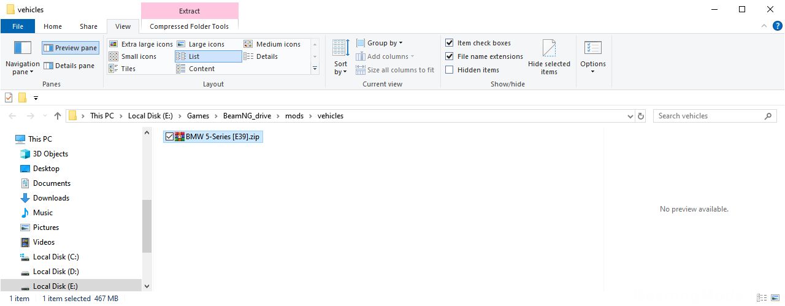Select Content layout option
Image resolution: width=785 pixels, height=306 pixels.
(195, 69)
